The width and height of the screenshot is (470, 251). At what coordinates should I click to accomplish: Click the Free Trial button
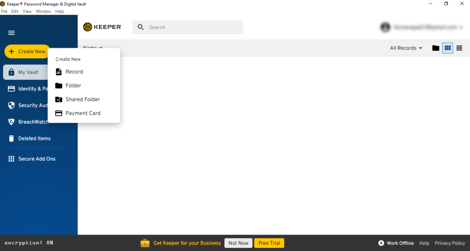pos(269,243)
